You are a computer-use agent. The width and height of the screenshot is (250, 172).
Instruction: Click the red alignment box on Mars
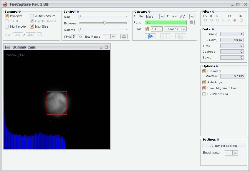point(57,103)
